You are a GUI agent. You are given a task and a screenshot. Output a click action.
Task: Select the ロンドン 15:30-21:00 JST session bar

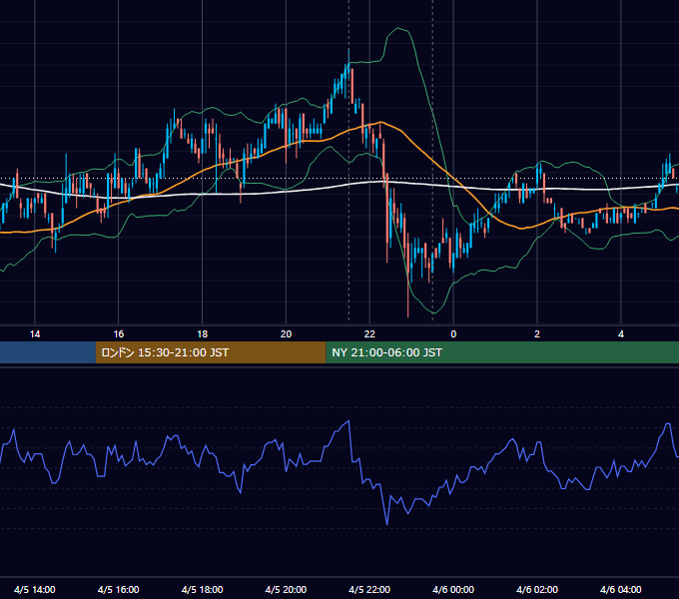coord(211,352)
